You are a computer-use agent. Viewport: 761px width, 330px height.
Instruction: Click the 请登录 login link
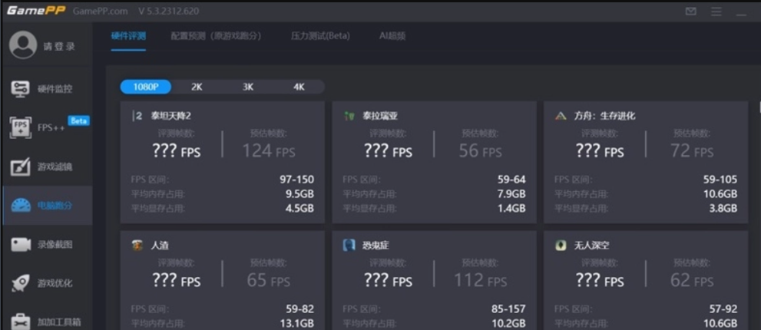click(x=59, y=47)
